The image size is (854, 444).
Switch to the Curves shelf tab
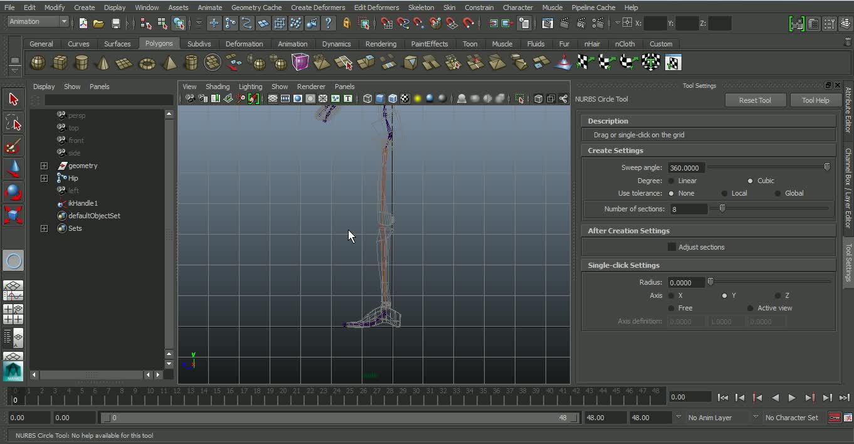[78, 44]
